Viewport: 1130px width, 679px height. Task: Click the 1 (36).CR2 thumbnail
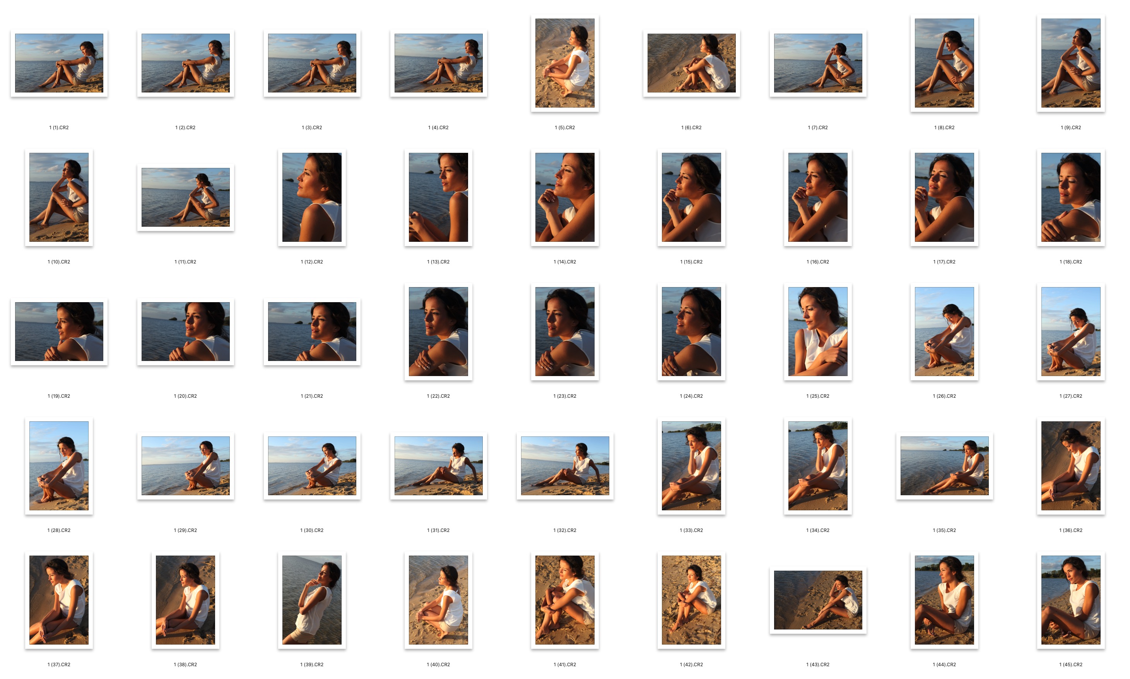click(x=1070, y=466)
